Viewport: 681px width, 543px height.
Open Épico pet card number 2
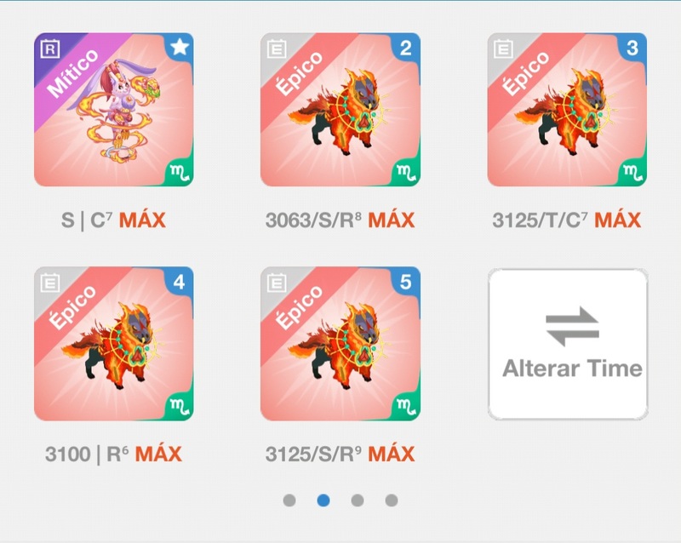coord(340,110)
